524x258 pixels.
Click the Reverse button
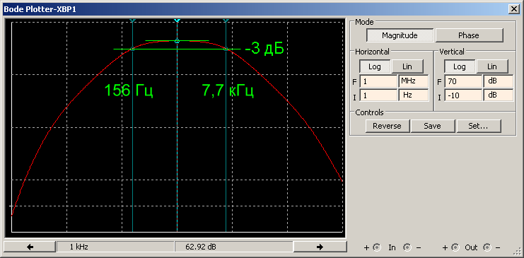pyautogui.click(x=387, y=126)
